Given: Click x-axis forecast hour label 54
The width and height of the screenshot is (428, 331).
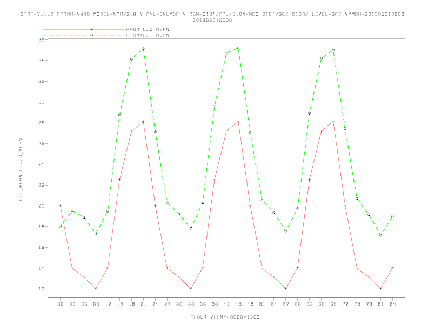Looking at the screenshot, I should (x=274, y=304).
